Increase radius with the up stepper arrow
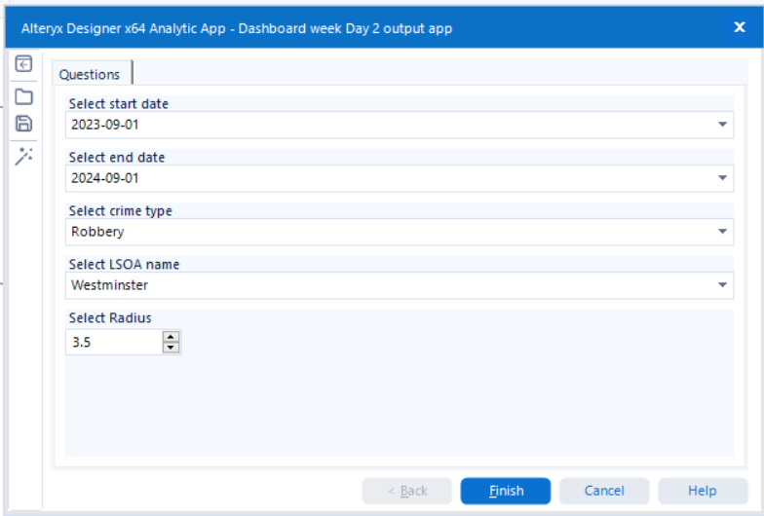764x516 pixels. coord(171,337)
